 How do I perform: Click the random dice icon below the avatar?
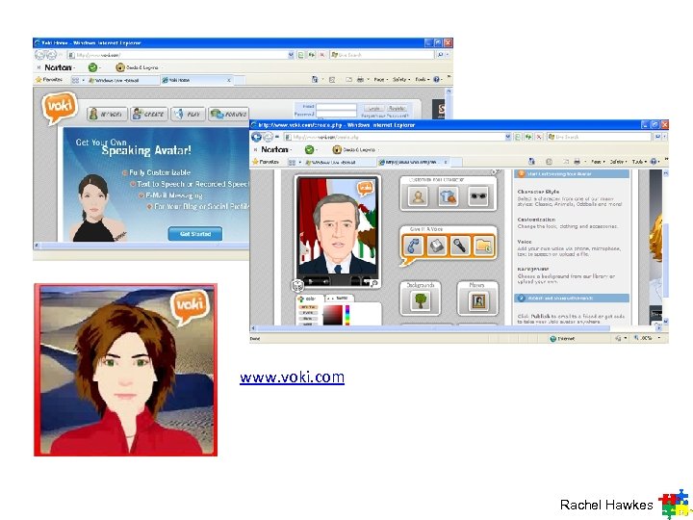point(297,286)
